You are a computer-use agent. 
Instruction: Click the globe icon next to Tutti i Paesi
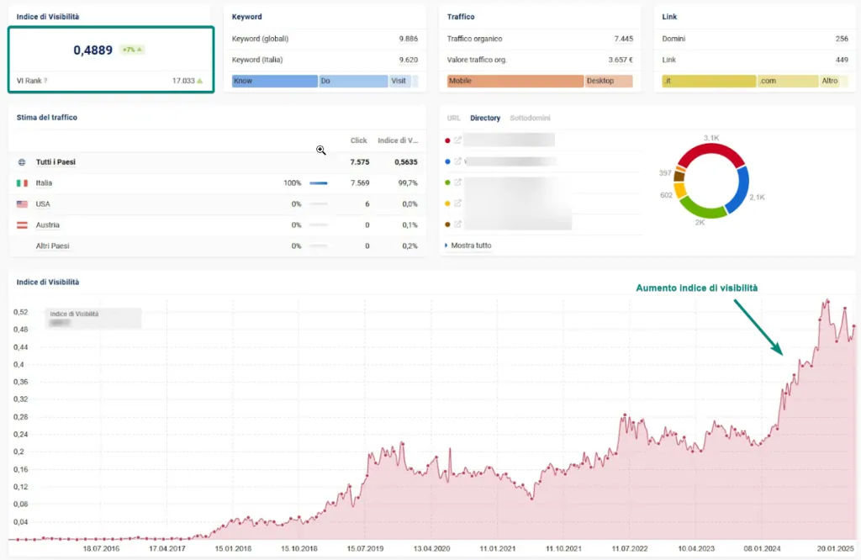click(x=22, y=162)
